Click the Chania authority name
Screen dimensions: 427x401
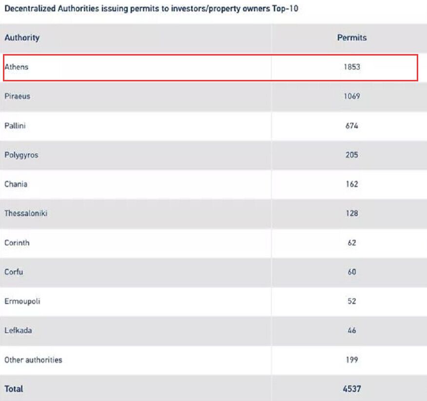(16, 184)
